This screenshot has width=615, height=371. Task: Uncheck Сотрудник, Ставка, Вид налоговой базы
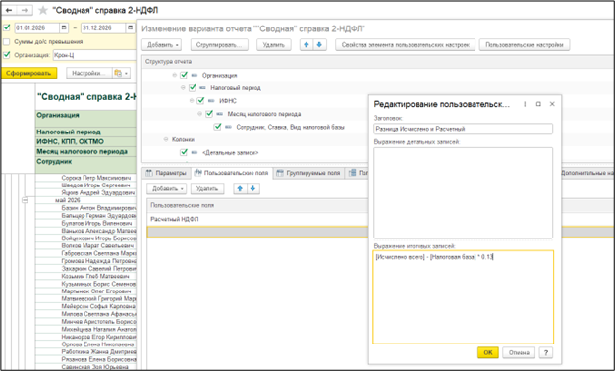coord(218,127)
